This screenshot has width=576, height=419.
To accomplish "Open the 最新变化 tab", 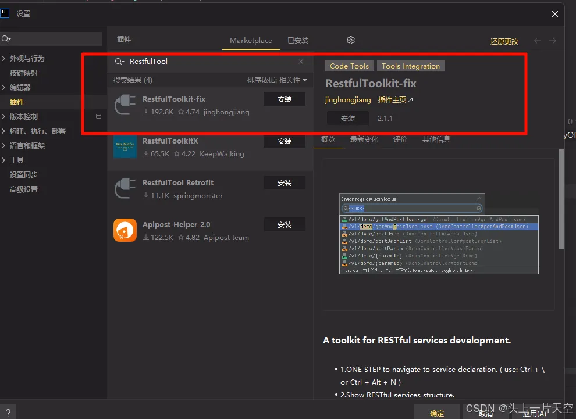I will 364,139.
